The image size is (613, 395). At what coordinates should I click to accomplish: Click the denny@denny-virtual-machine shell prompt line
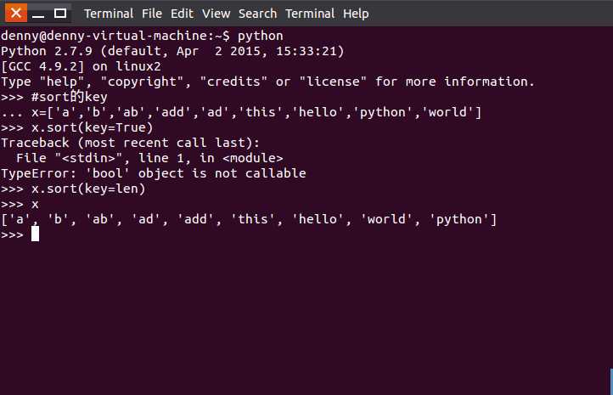[142, 36]
